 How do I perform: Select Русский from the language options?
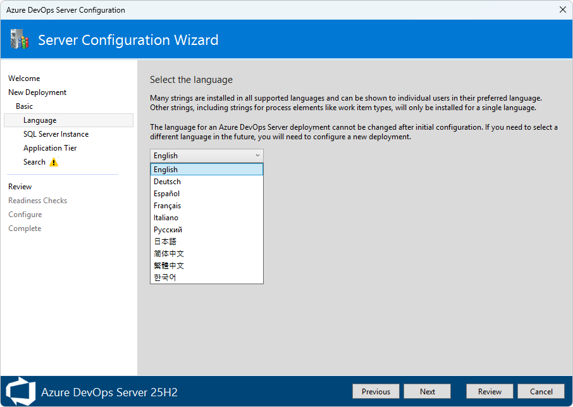click(206, 230)
